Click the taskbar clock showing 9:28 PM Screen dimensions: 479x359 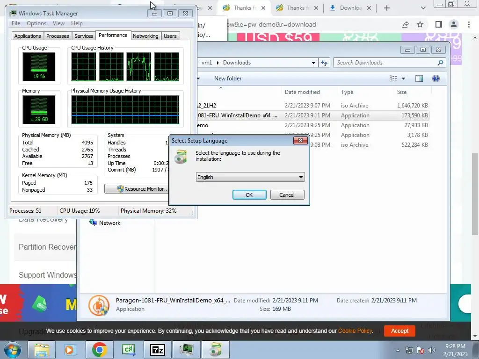tap(455, 350)
